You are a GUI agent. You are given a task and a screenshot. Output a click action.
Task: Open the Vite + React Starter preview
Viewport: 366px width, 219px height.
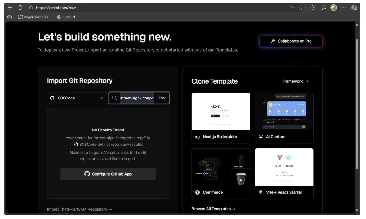[284, 167]
